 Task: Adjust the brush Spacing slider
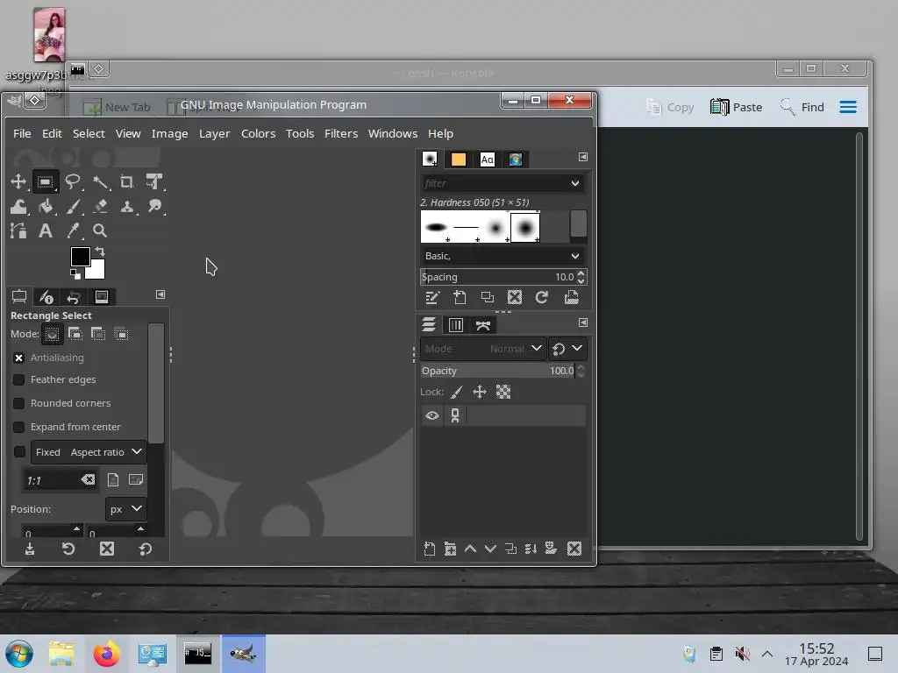coord(498,277)
